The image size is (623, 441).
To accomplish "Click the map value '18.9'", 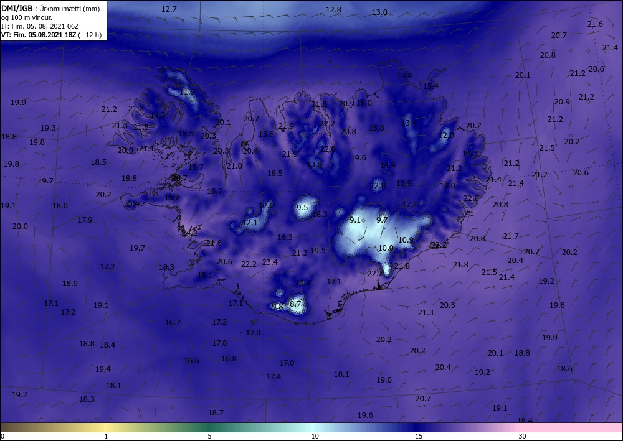I will 70,283.
